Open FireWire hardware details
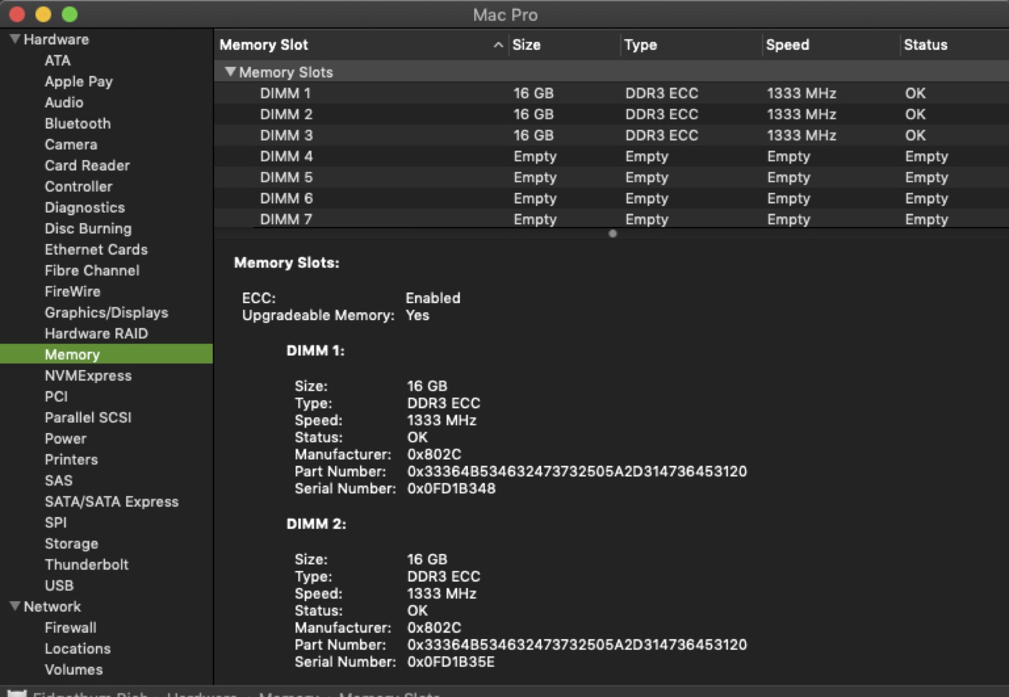Image resolution: width=1009 pixels, height=697 pixels. point(73,291)
